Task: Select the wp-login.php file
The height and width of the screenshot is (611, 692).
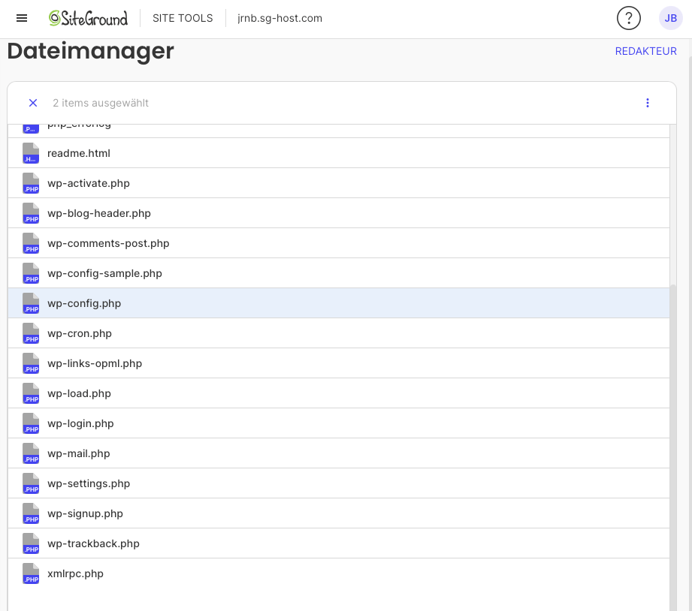Action: point(80,423)
